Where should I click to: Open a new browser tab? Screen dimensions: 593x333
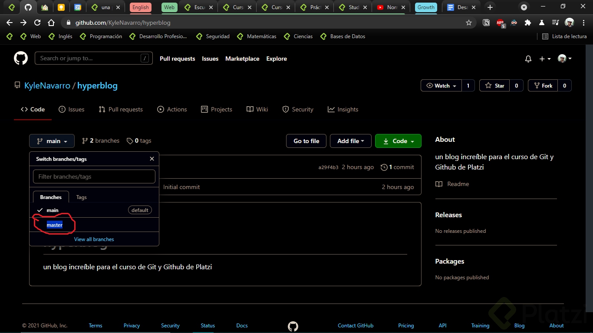[490, 7]
